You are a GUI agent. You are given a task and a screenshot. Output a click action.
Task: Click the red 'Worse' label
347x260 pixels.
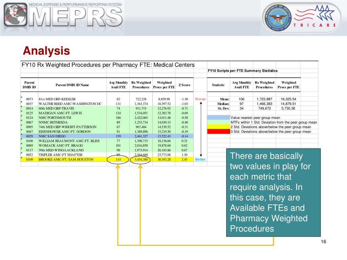click(x=200, y=99)
